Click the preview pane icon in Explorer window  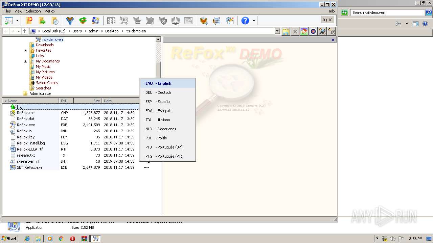point(416,24)
